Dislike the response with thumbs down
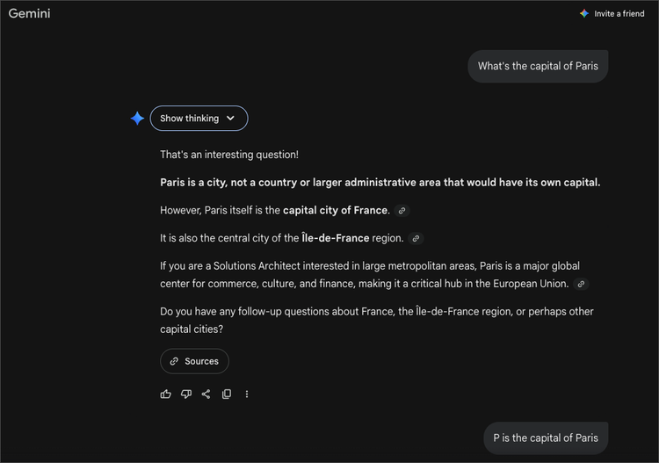The height and width of the screenshot is (463, 659). coord(186,394)
